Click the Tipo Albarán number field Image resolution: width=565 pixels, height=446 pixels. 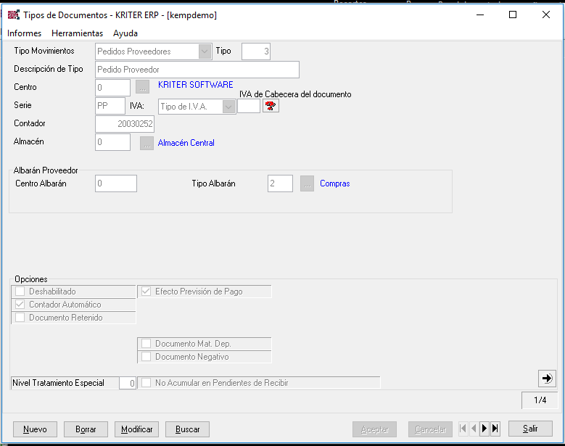click(280, 183)
